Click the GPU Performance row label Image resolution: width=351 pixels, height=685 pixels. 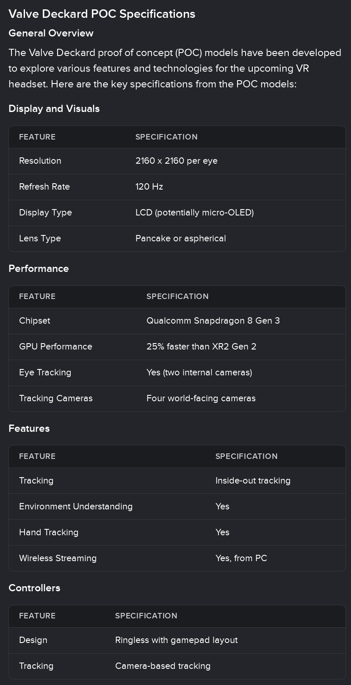pyautogui.click(x=55, y=347)
